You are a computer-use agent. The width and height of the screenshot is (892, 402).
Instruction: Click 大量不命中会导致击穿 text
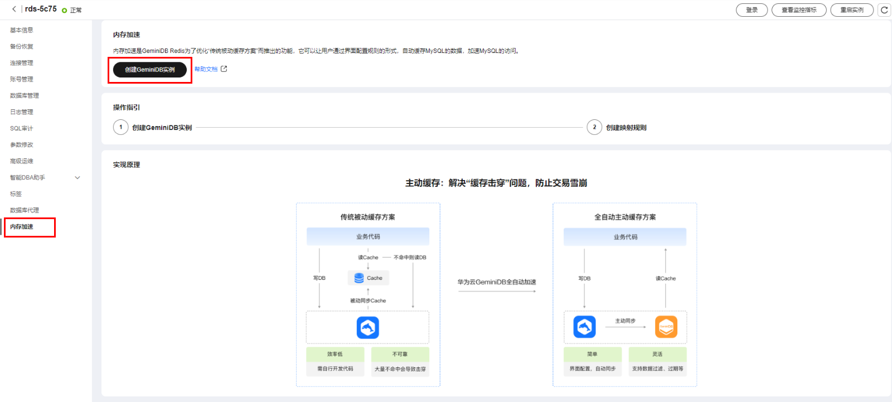coord(400,369)
